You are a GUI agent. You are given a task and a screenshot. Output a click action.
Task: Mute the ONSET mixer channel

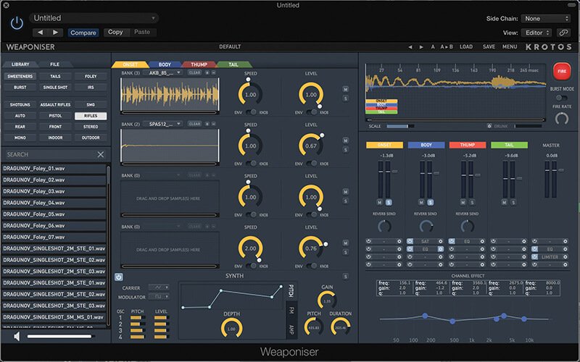380,203
